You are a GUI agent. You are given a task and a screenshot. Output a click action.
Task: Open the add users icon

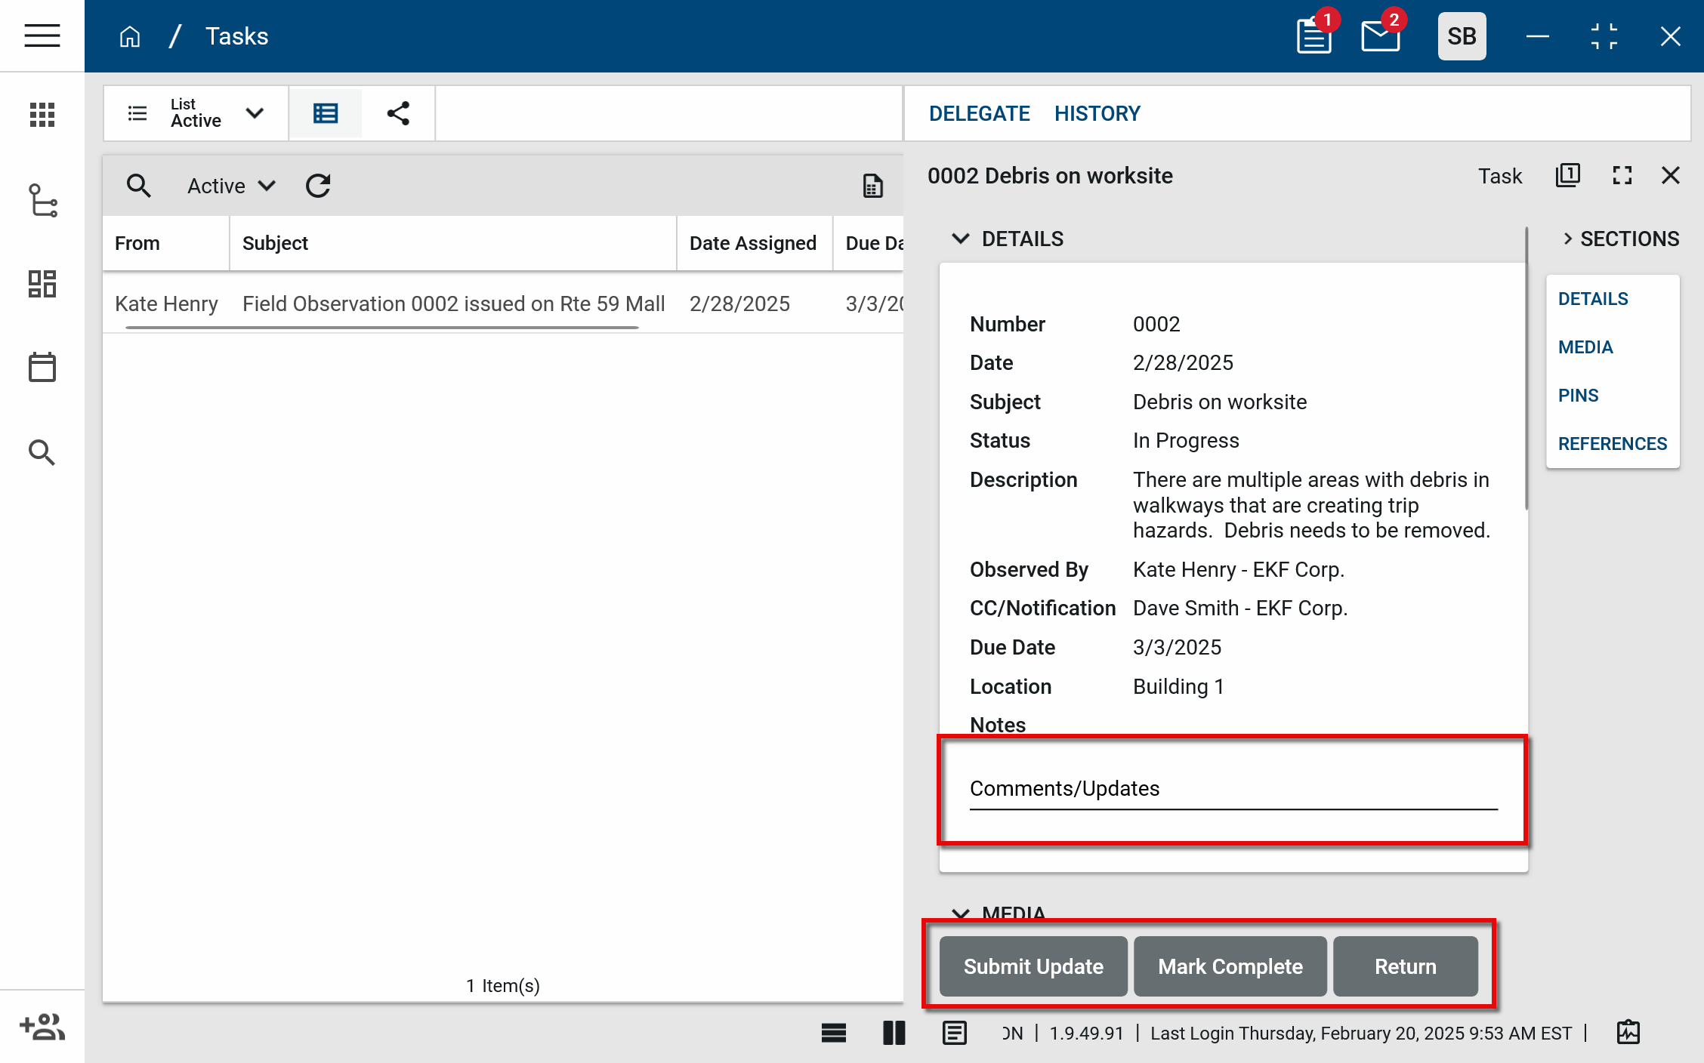[42, 1027]
